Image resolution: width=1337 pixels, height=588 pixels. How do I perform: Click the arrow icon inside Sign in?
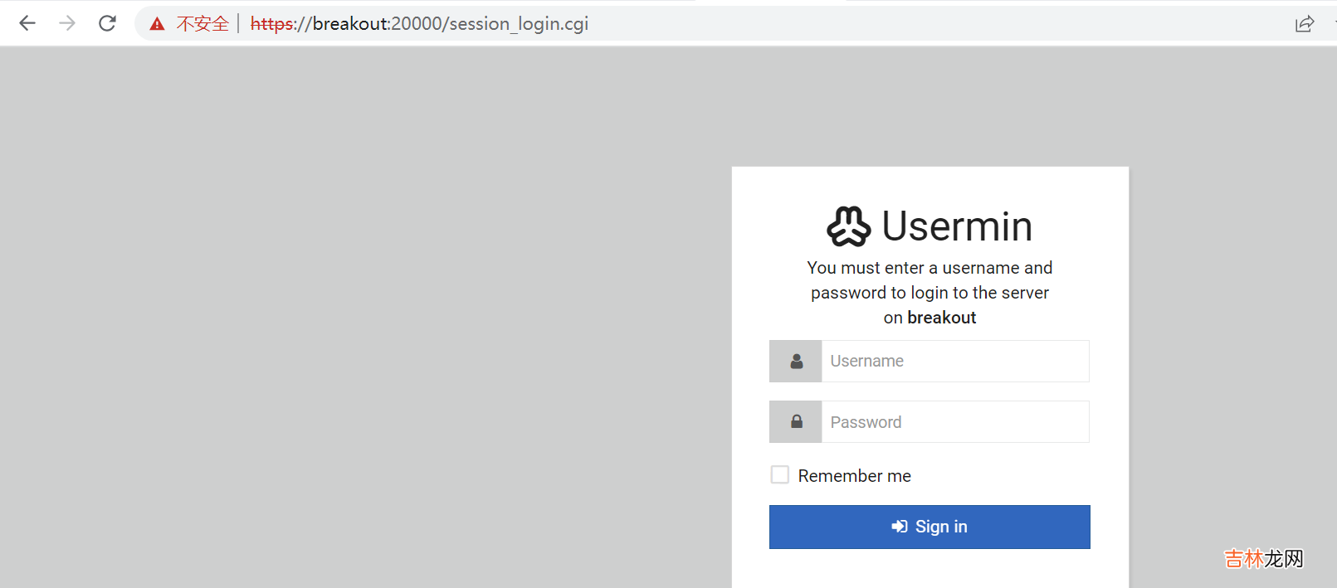pos(899,527)
